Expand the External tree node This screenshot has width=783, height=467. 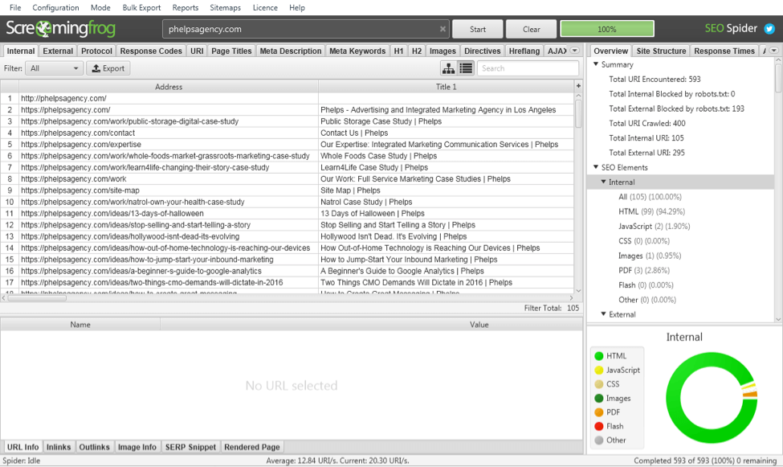click(603, 314)
